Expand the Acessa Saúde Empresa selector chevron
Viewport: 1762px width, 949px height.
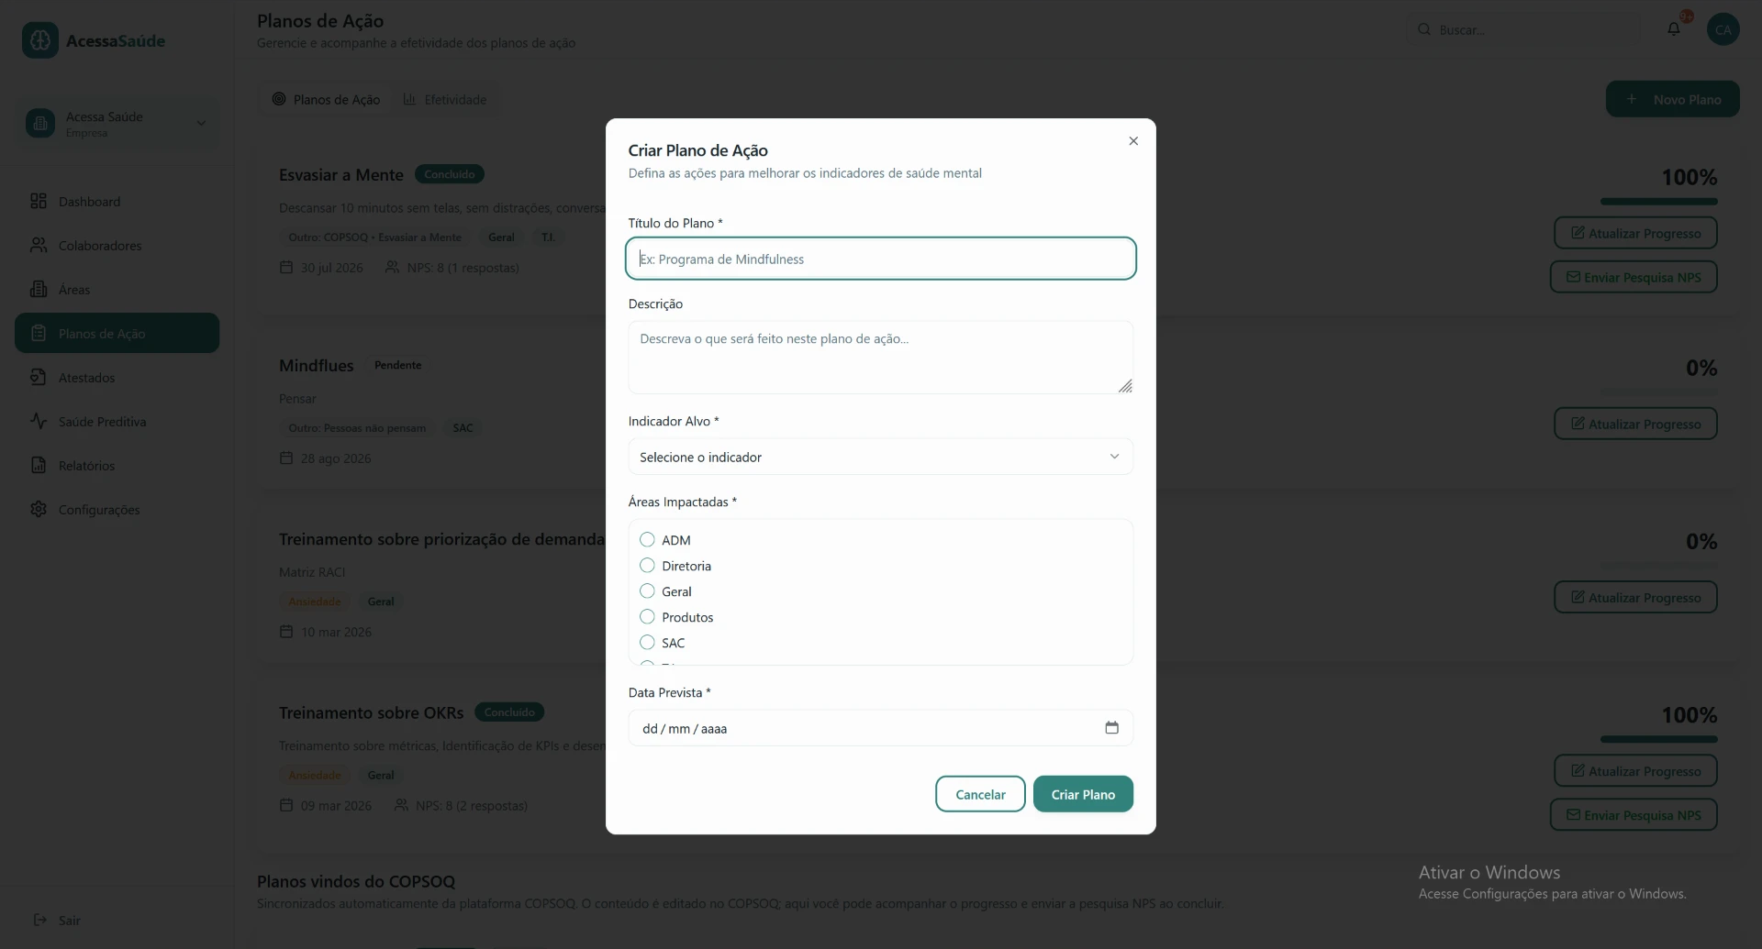pyautogui.click(x=201, y=123)
